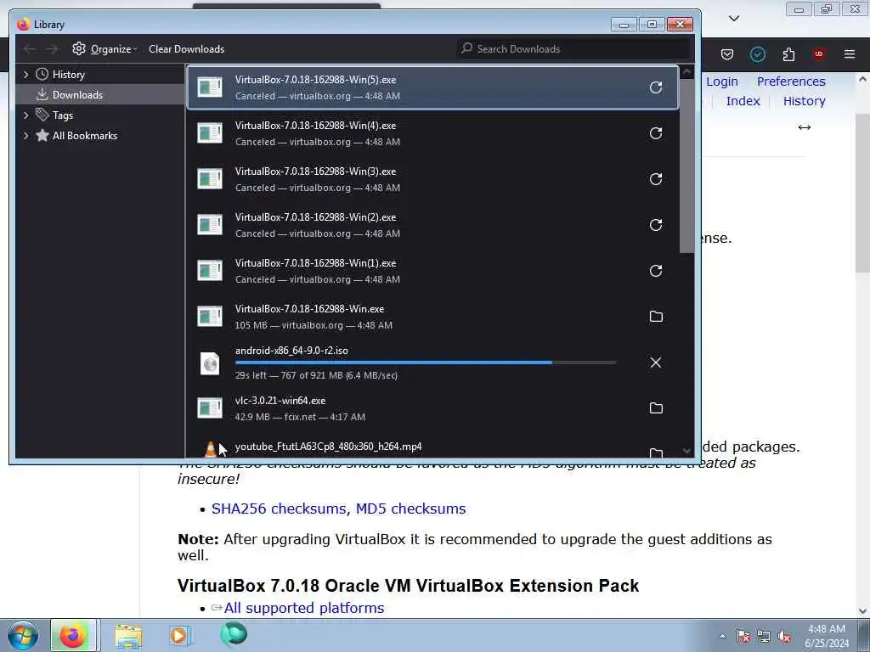Screen dimensions: 870x652
Task: Go back with the Library back arrow
Action: (29, 49)
